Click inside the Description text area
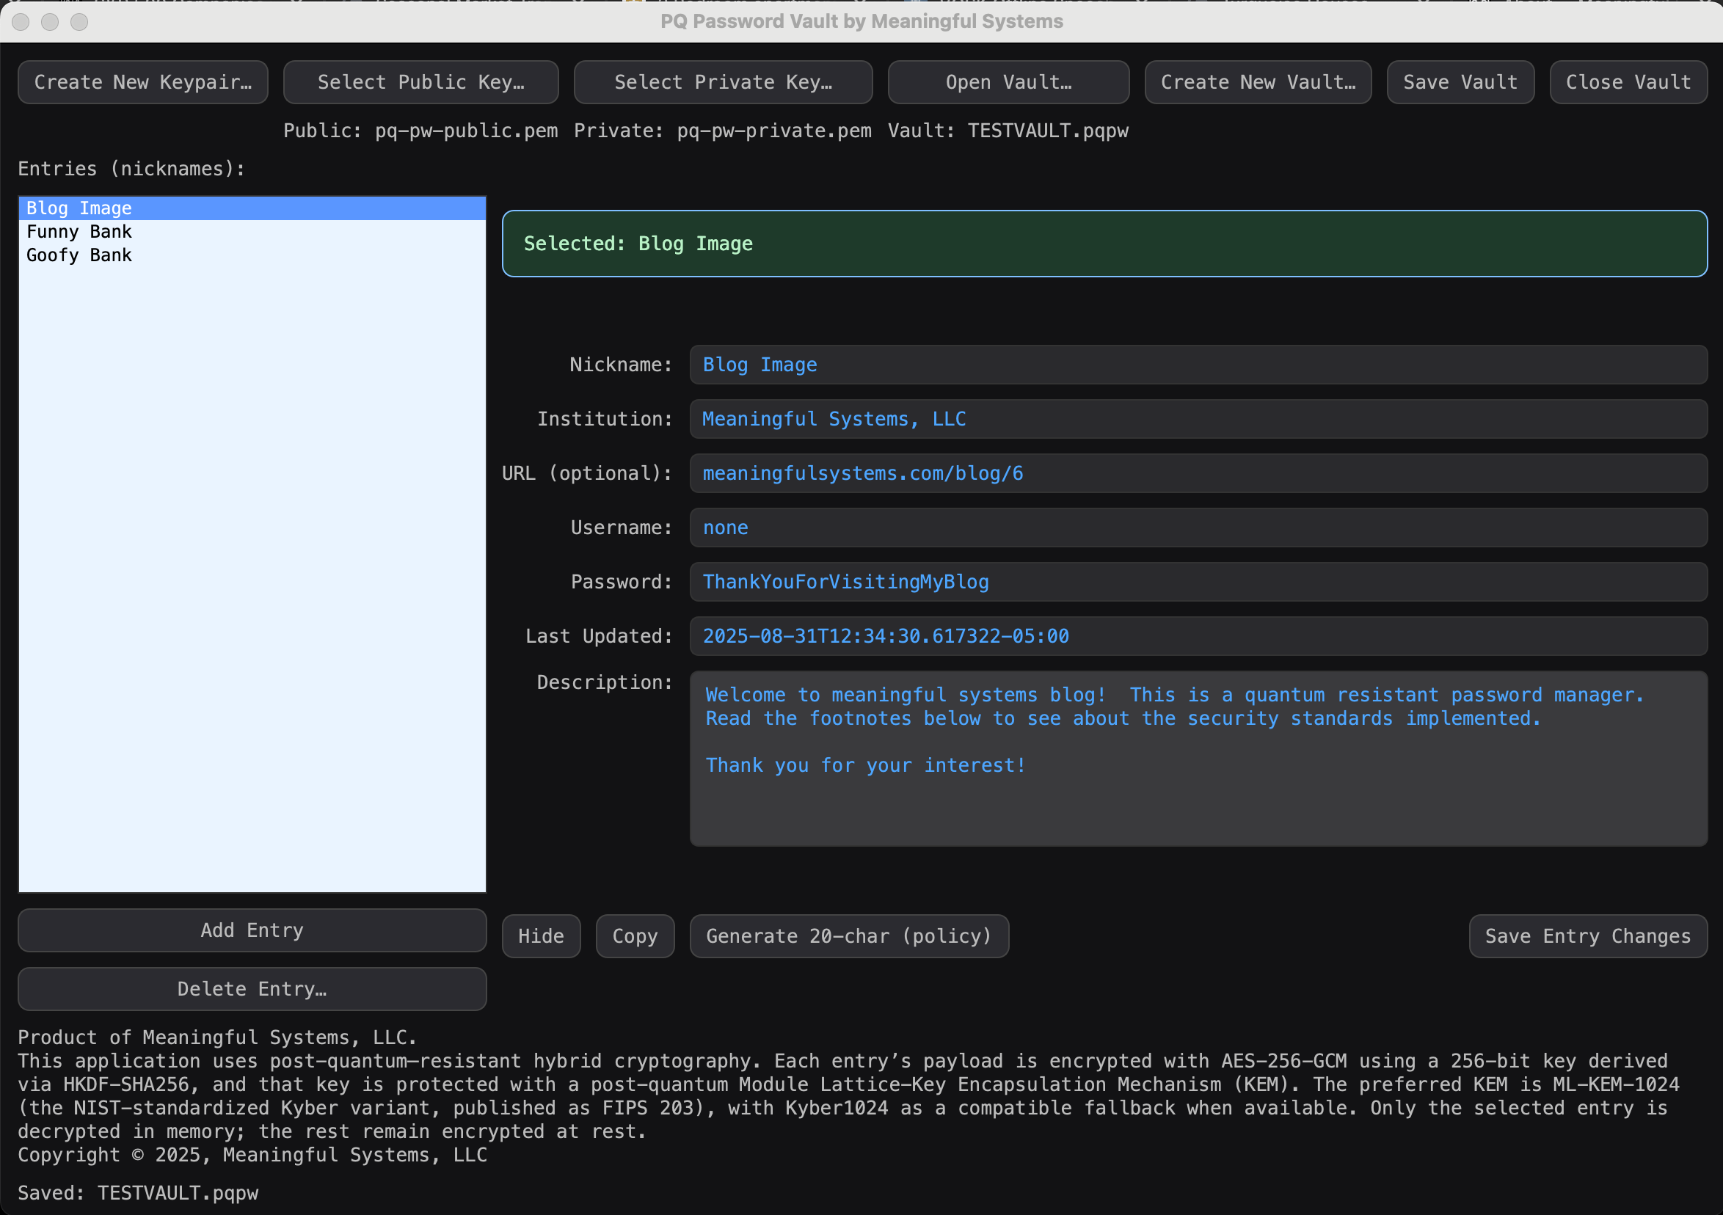 tap(1198, 759)
